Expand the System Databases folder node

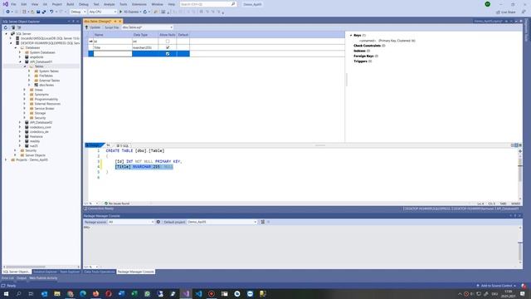tap(20, 52)
